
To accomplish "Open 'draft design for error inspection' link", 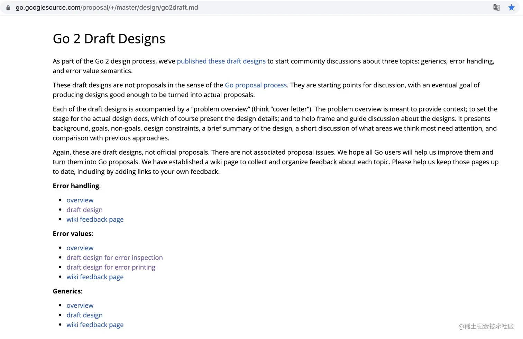I will [x=114, y=258].
